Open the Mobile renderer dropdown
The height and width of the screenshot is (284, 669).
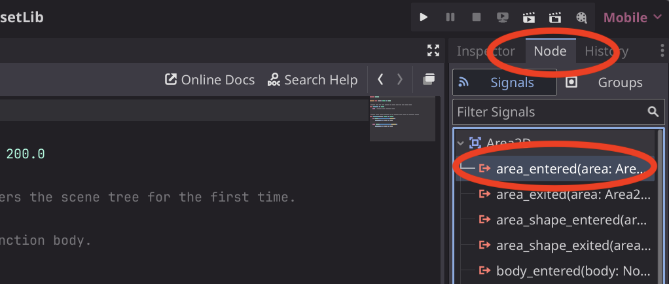pos(632,18)
